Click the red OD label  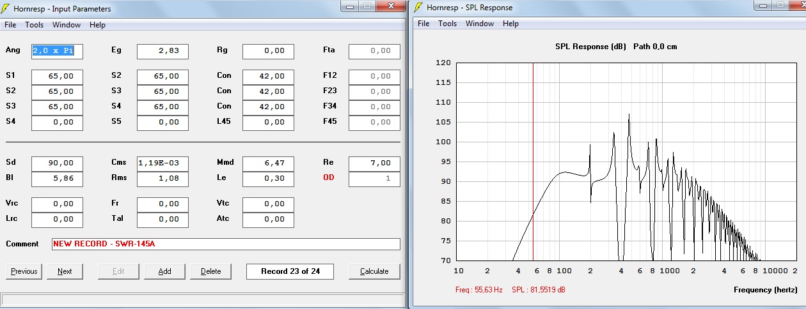click(328, 178)
